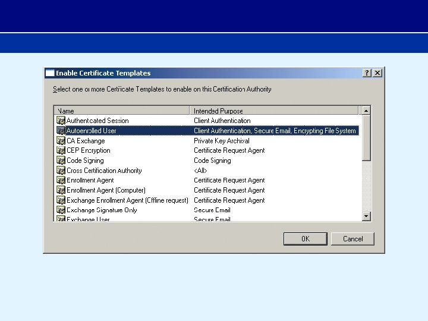Select the CEP Encryption template name
The height and width of the screenshot is (321, 428).
point(89,150)
